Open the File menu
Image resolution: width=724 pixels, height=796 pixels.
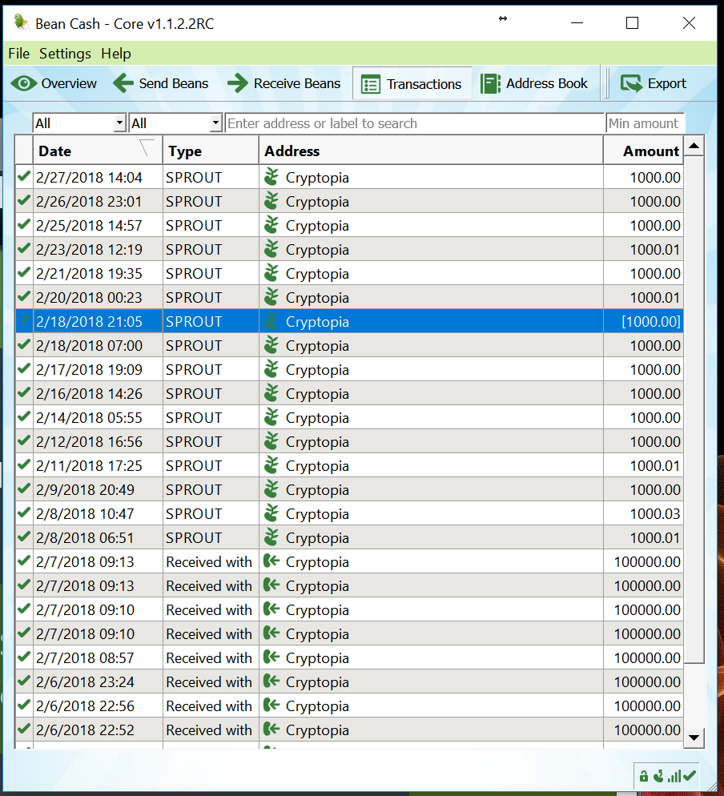pos(18,54)
